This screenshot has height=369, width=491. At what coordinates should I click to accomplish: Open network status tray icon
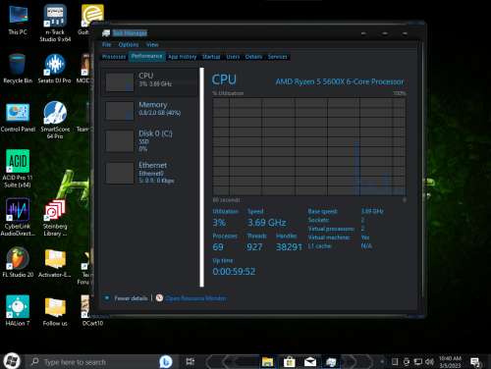418,361
